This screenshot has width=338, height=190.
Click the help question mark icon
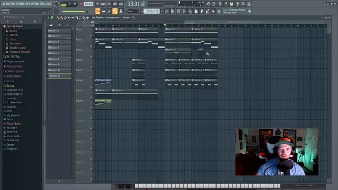[x=226, y=4]
